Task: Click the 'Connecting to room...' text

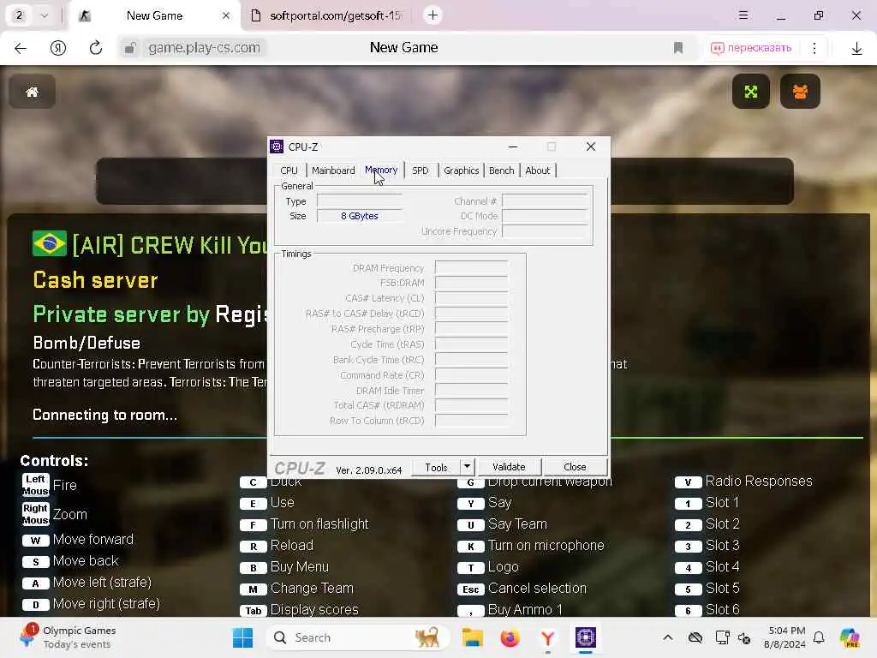Action: click(105, 415)
